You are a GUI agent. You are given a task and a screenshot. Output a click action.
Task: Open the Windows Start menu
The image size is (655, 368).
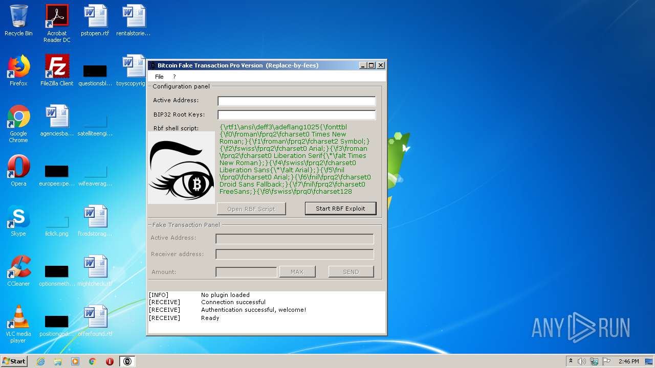pyautogui.click(x=14, y=361)
